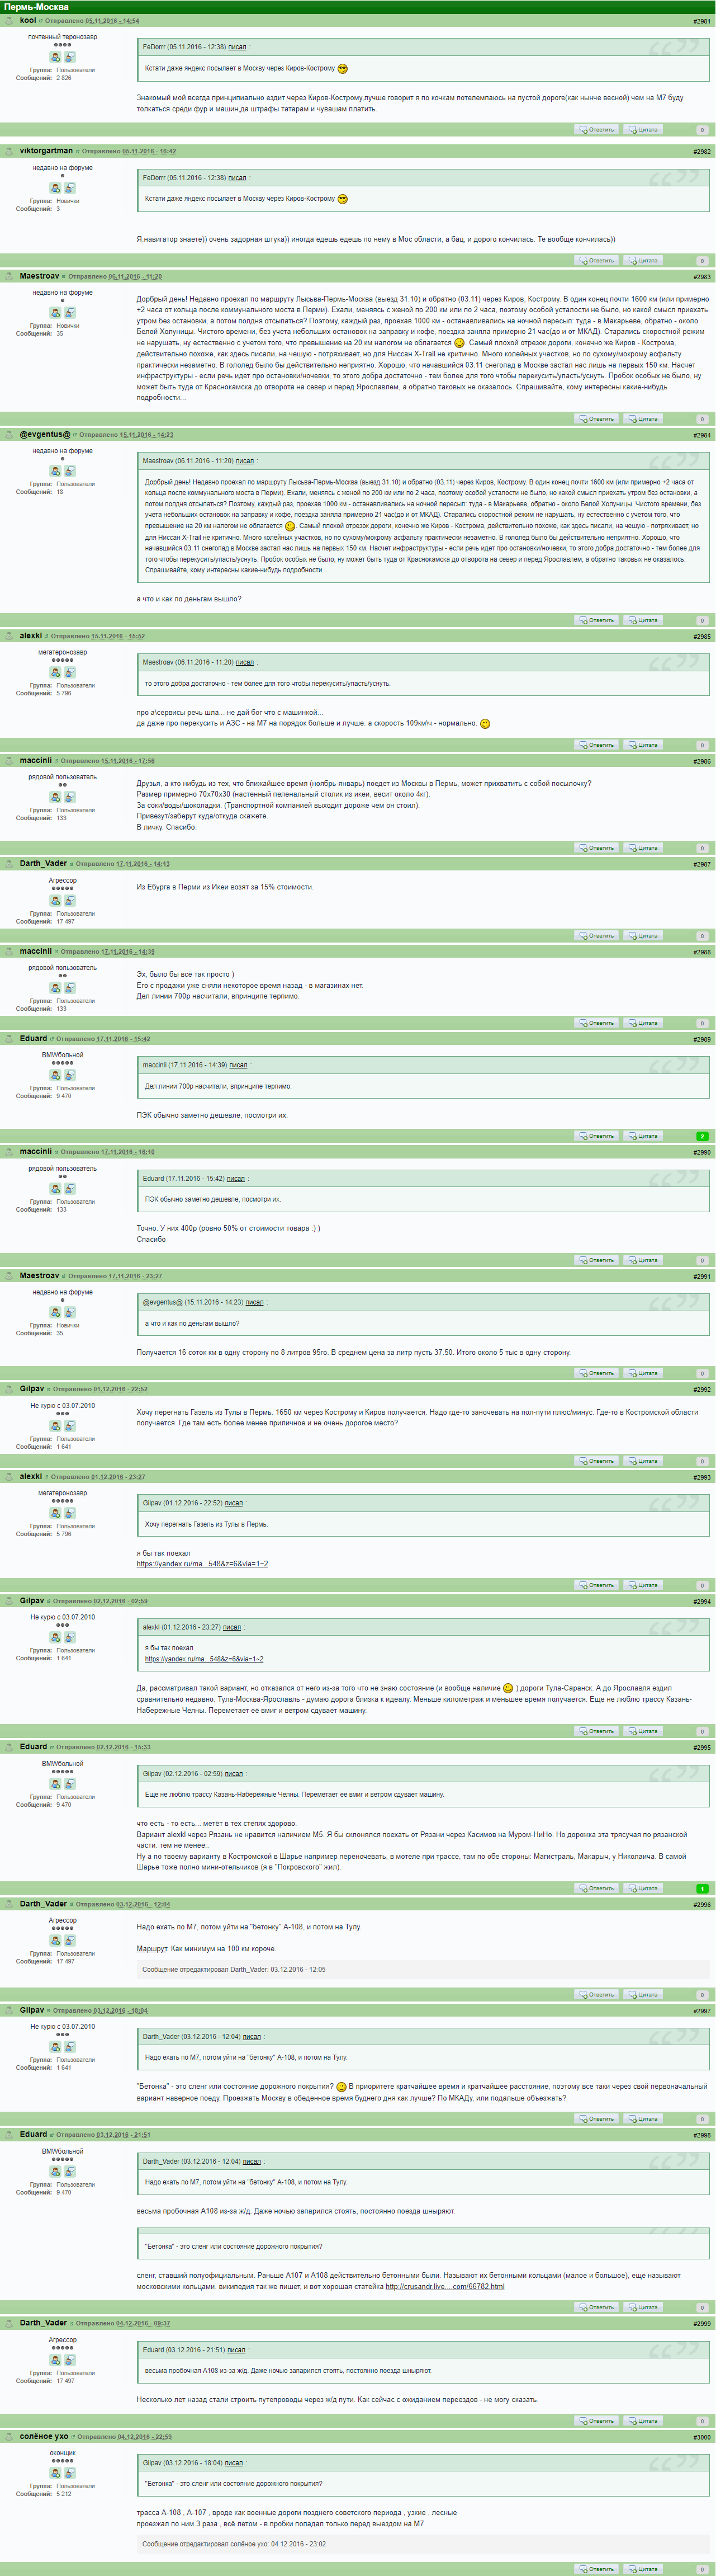
Task: Quote Gilpav's post #2992 using Цитата
Action: tap(644, 1461)
